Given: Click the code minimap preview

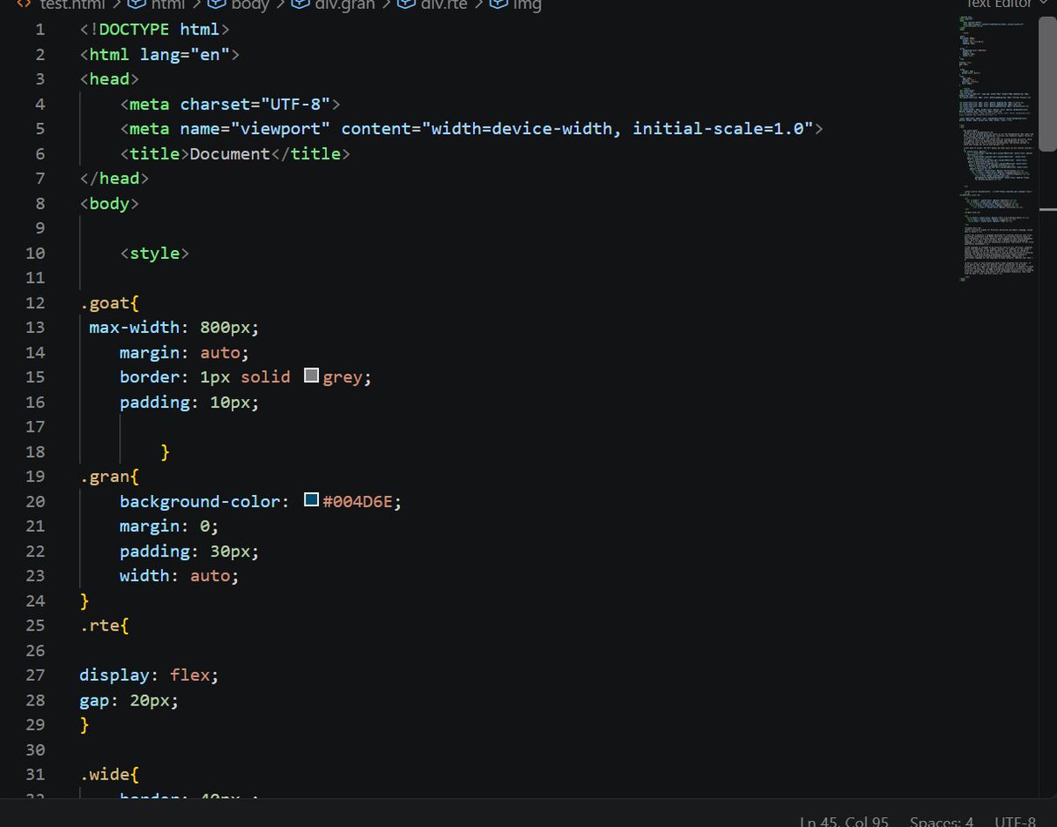Looking at the screenshot, I should pyautogui.click(x=997, y=147).
